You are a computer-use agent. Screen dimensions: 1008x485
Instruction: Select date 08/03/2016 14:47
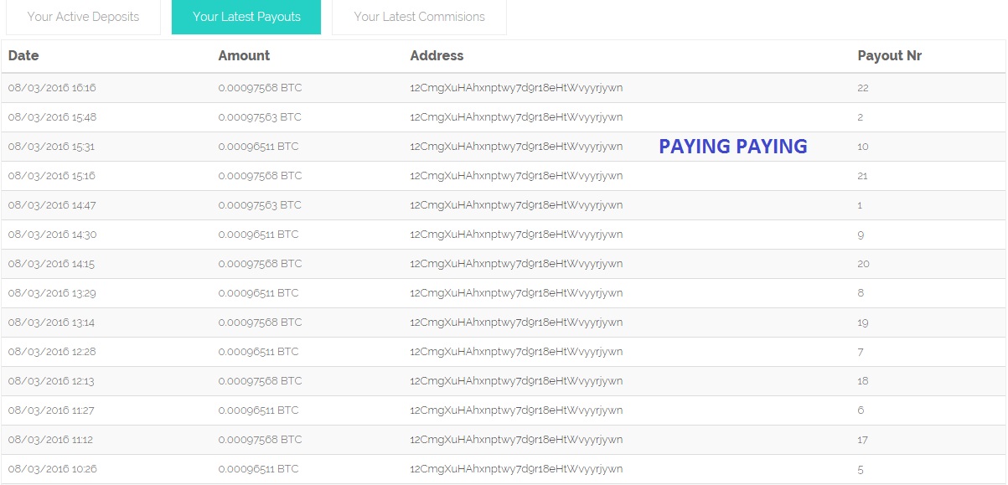[x=52, y=205]
